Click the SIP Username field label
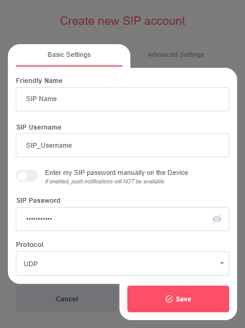The image size is (245, 328). (x=39, y=127)
